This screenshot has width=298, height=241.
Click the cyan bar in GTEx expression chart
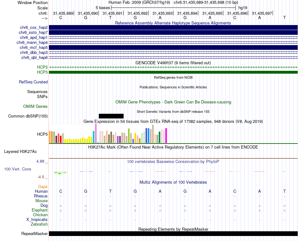(x=94, y=137)
